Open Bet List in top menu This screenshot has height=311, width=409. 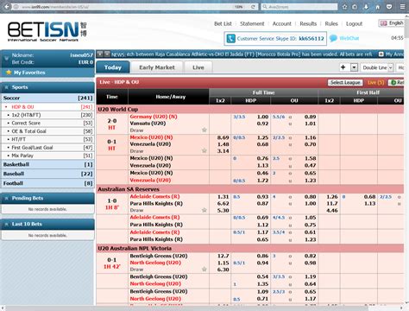click(x=223, y=23)
